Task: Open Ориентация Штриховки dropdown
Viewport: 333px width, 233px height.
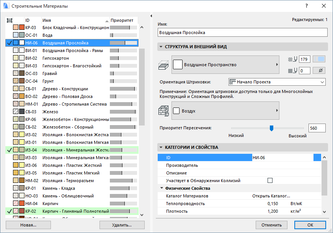Action: tap(277, 82)
